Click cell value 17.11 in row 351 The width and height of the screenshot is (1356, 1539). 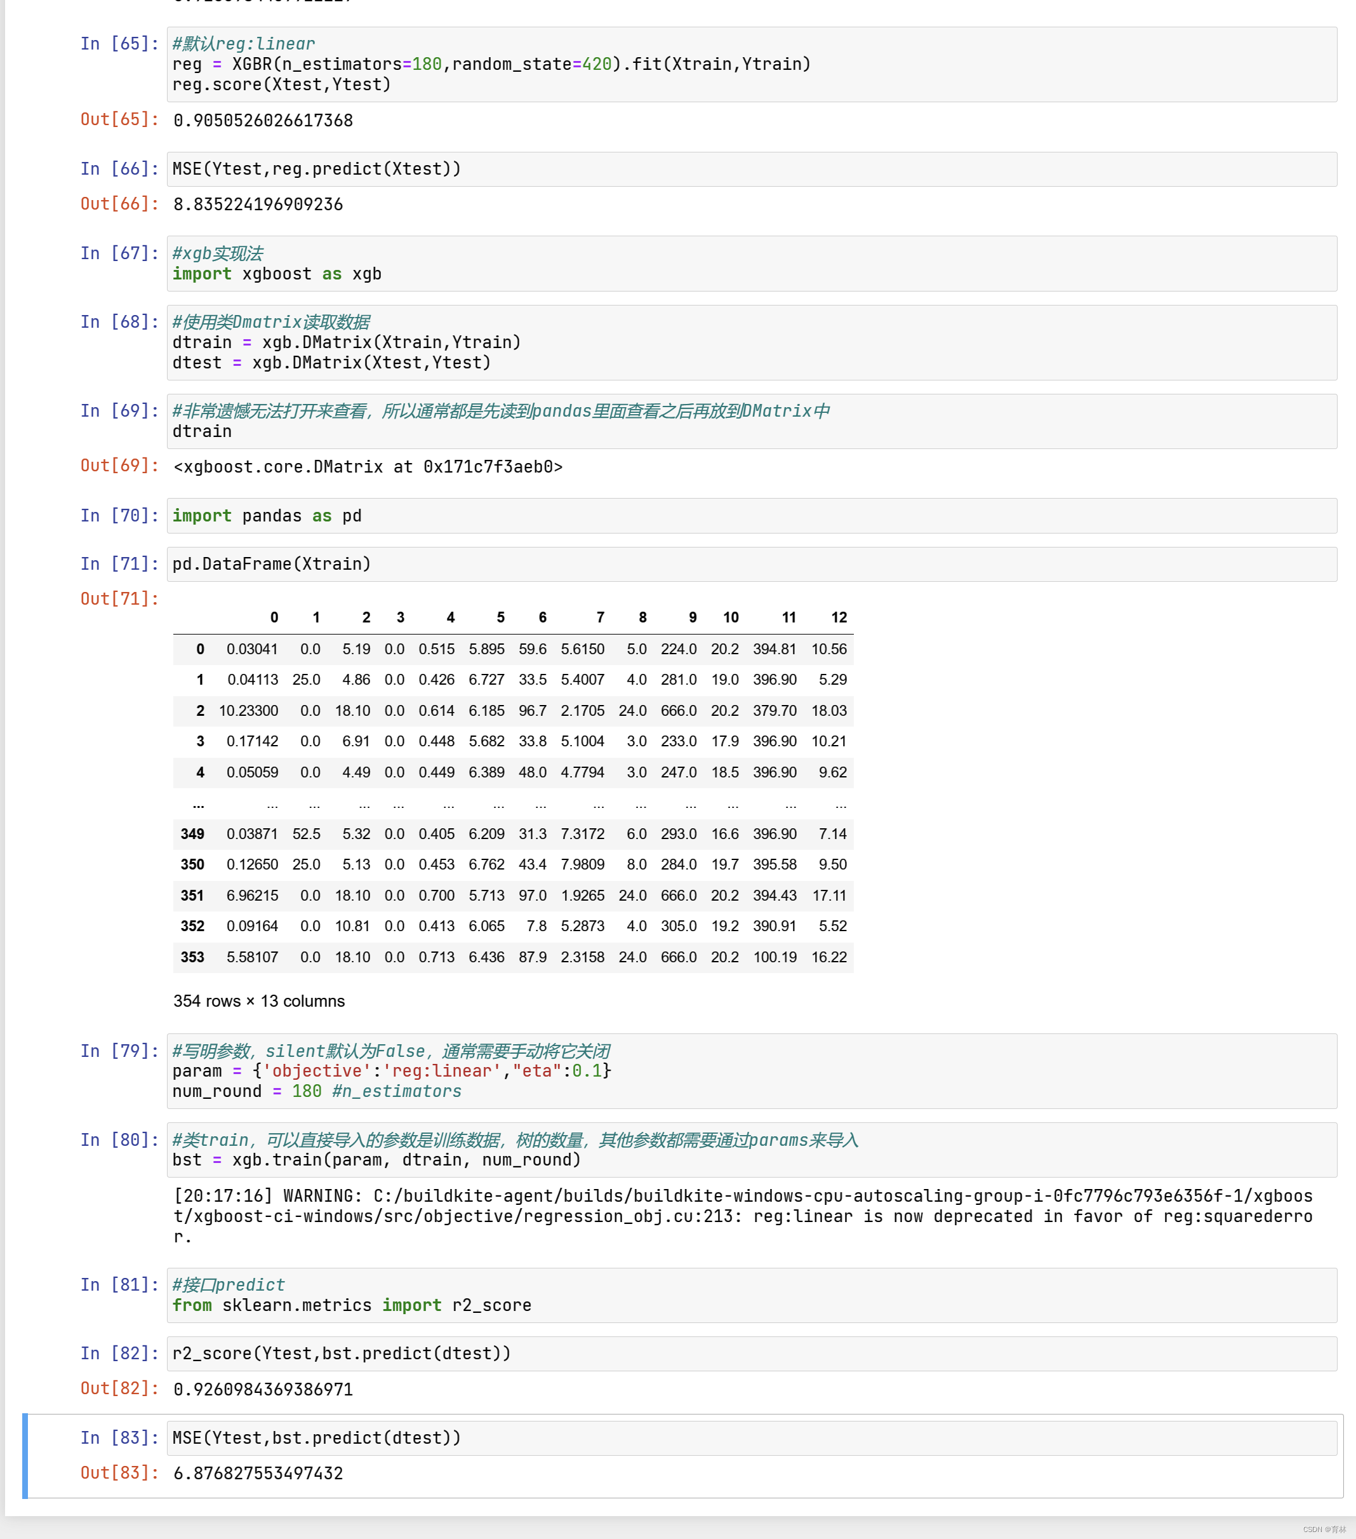coord(829,896)
